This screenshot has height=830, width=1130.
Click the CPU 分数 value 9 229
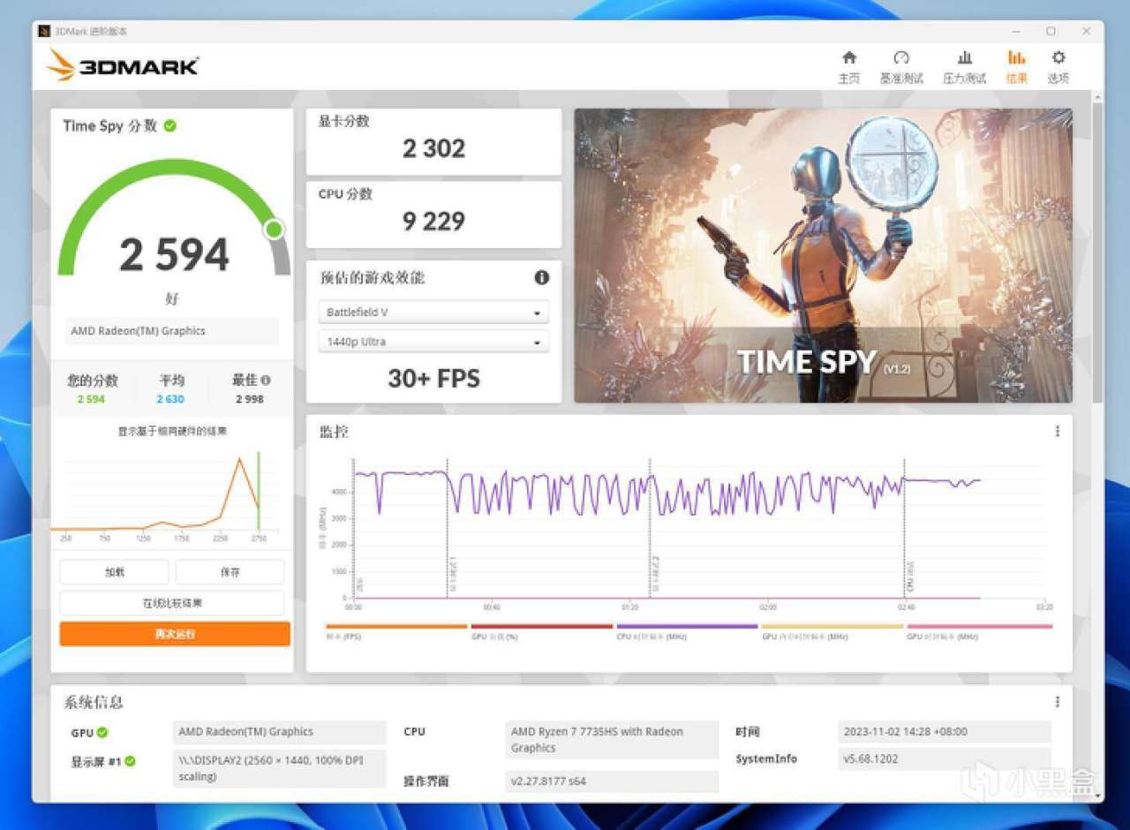coord(433,221)
